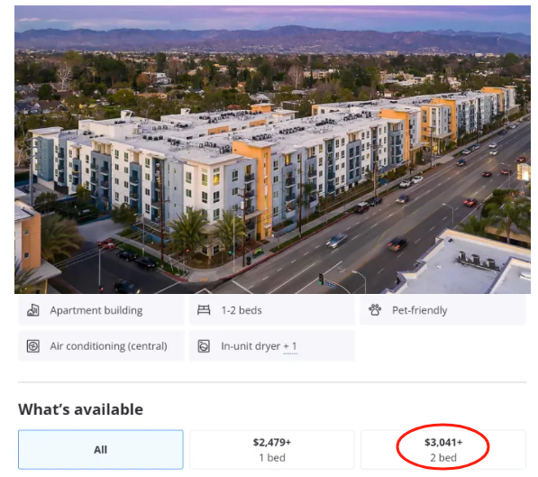Click the apartment building icon

pos(33,310)
